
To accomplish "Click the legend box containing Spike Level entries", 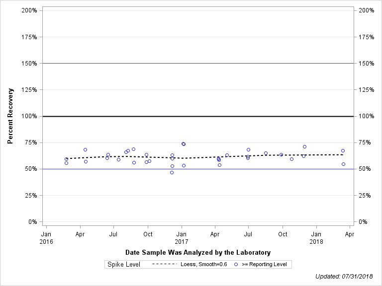I will pos(198,264).
